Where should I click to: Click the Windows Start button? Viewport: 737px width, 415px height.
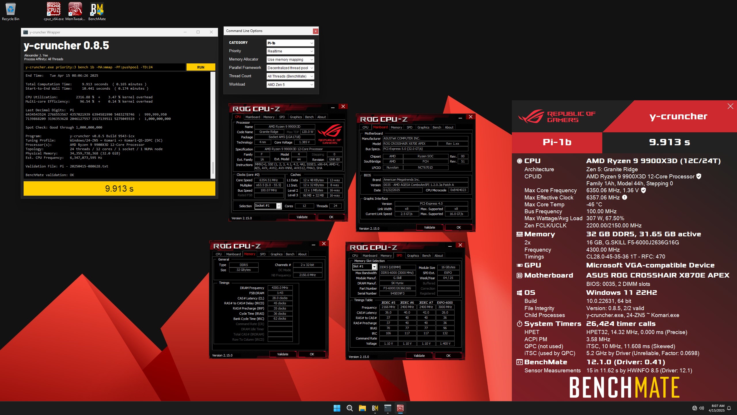pyautogui.click(x=337, y=408)
